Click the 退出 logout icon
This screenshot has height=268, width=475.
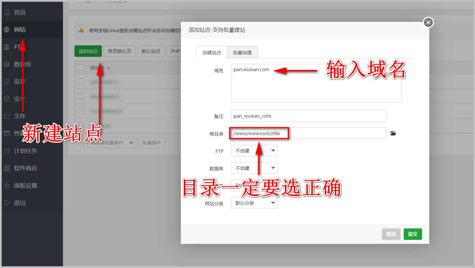click(x=7, y=203)
